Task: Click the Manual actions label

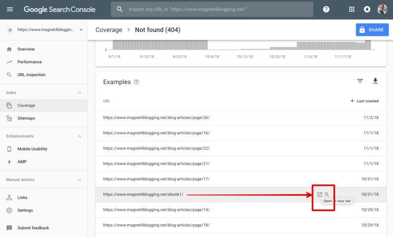Action: point(20,179)
